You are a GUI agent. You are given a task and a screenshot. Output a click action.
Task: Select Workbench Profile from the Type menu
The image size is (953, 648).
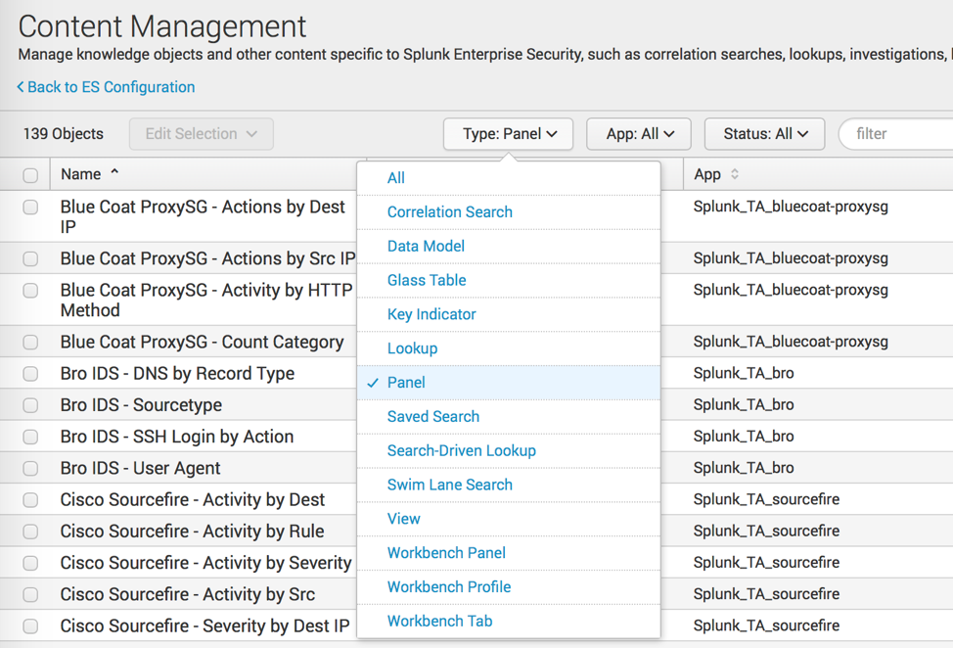point(449,586)
